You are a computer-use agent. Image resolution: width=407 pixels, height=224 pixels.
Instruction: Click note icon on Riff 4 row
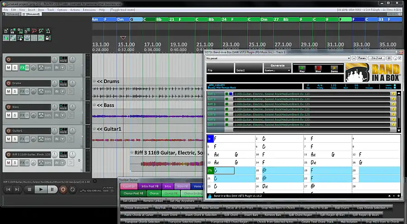click(393, 109)
